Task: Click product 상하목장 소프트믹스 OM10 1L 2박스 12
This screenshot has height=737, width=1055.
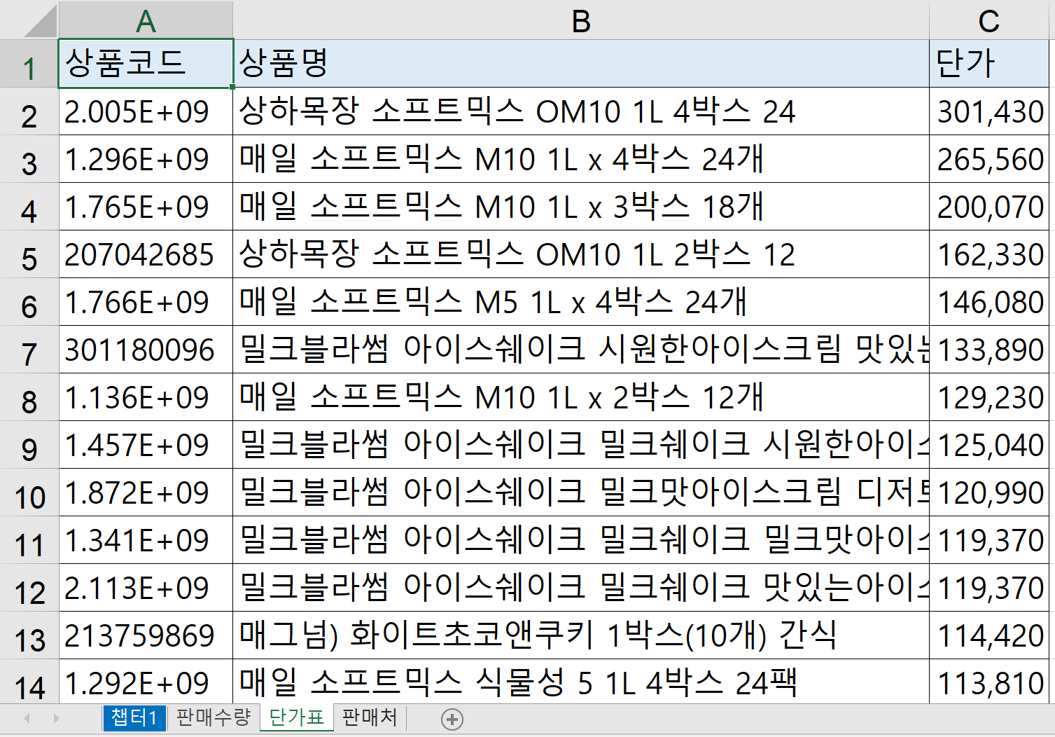Action: (x=581, y=254)
